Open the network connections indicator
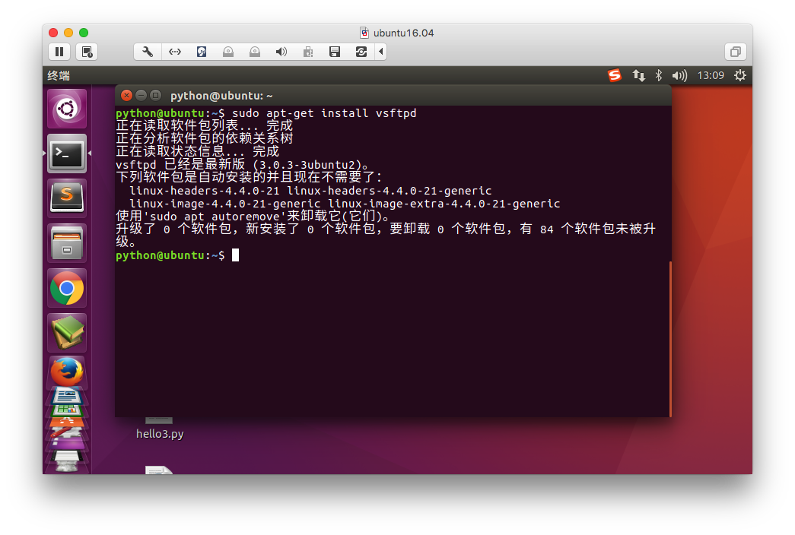The image size is (795, 535). click(x=638, y=75)
